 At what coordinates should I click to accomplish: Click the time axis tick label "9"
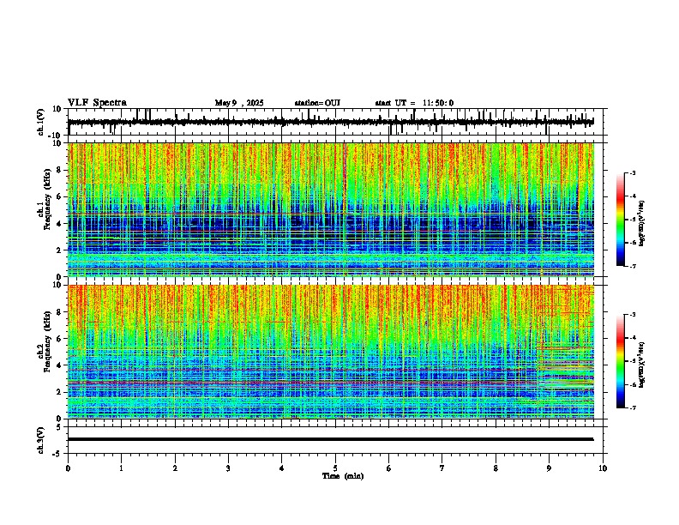click(549, 468)
